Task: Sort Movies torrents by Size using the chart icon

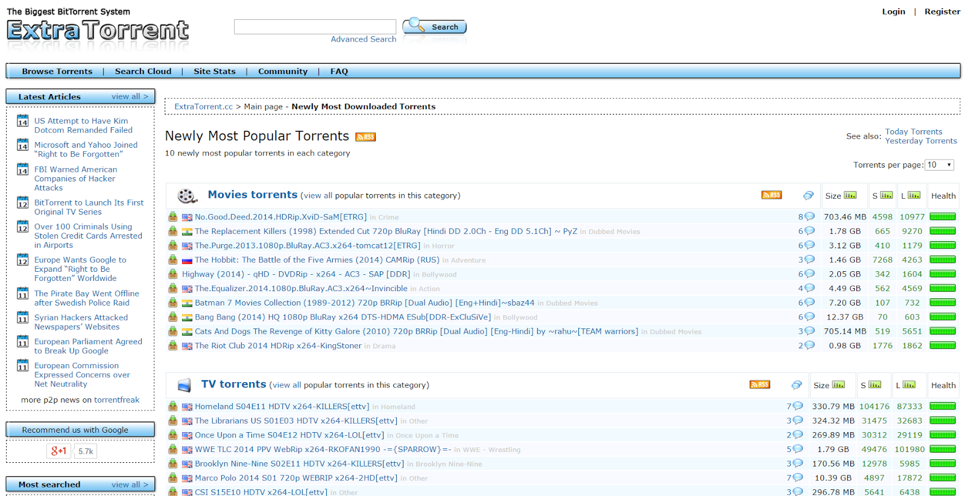Action: (x=850, y=195)
